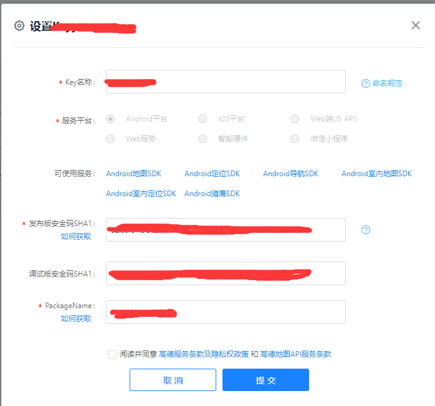Open Android地图SDK service link

[x=133, y=174]
